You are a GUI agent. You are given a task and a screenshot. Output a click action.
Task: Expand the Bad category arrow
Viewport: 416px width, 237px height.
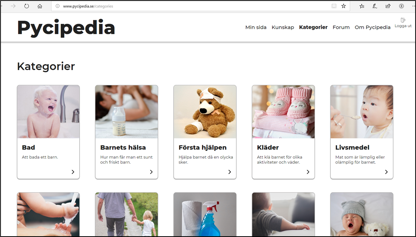click(73, 172)
